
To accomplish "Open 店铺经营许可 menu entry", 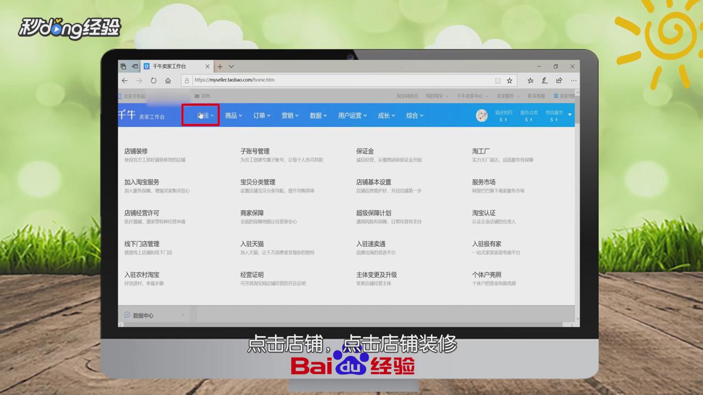I will (x=142, y=213).
